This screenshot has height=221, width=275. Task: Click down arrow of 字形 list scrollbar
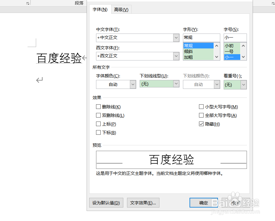point(217,57)
